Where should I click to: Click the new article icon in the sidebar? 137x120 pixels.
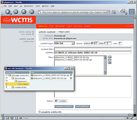point(33,34)
